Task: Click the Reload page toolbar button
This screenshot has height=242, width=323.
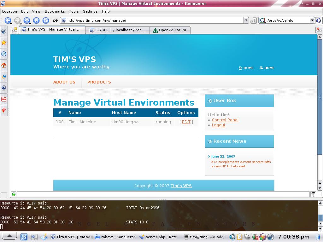Action: click(46, 20)
